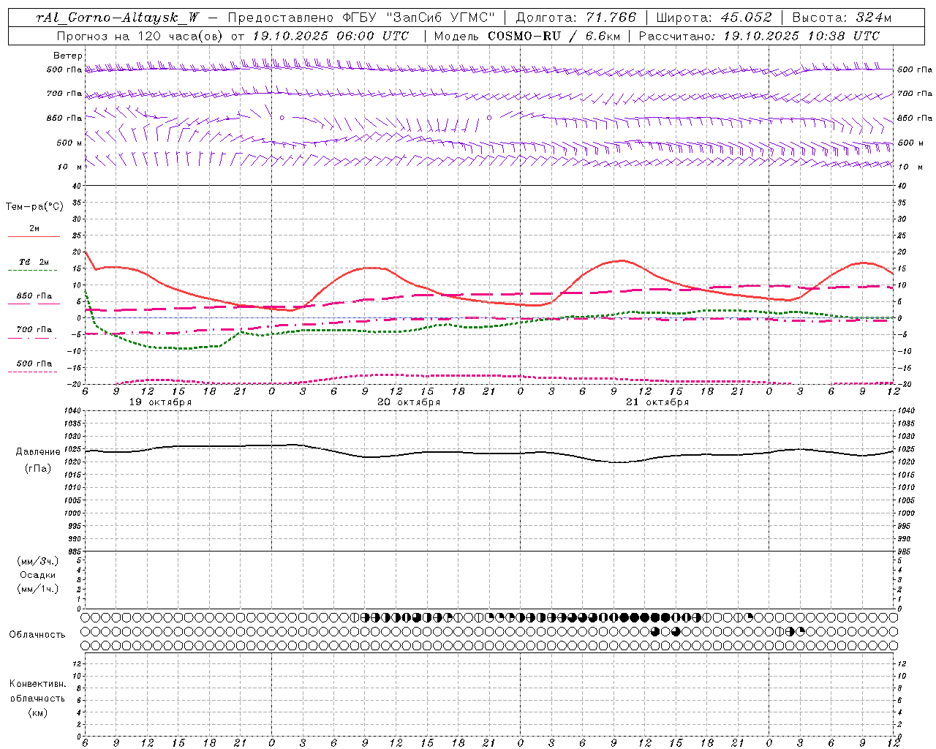Click the Td 2м legend entry

click(x=34, y=262)
